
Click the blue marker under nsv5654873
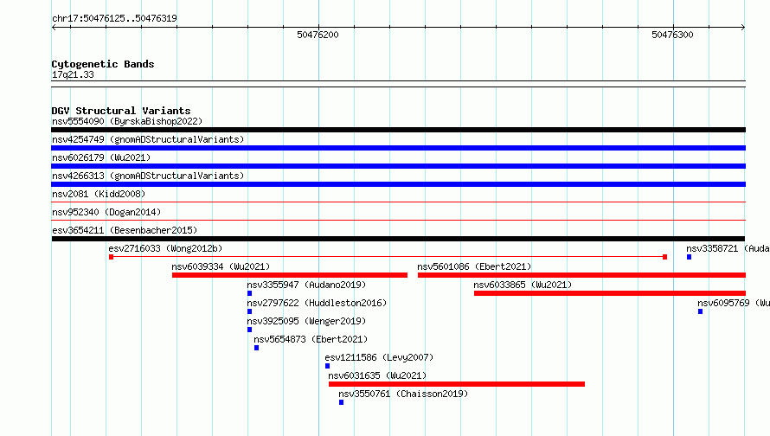256,348
